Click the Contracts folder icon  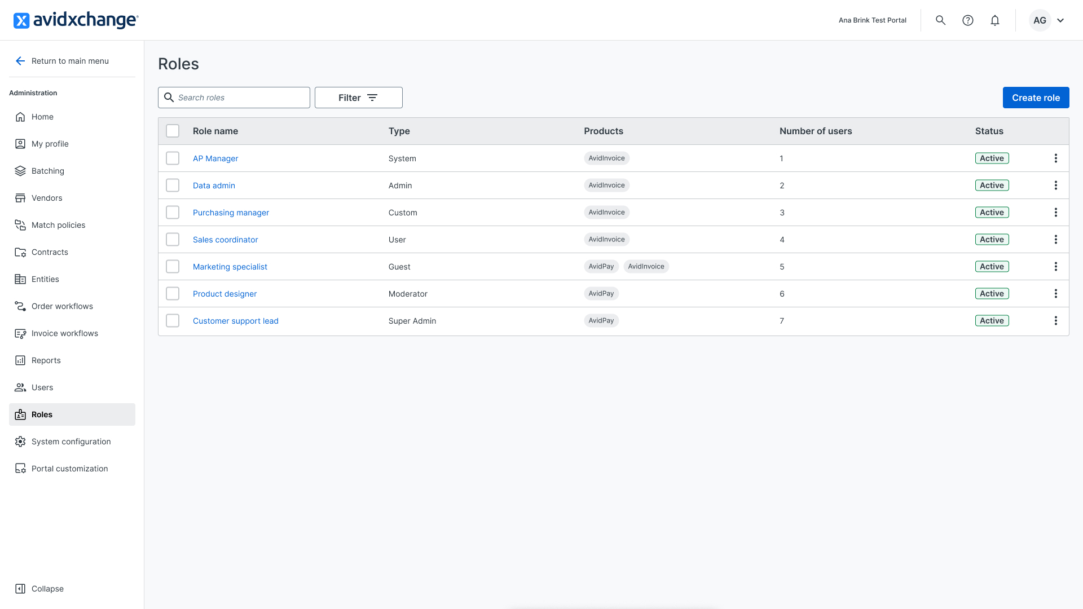20,252
